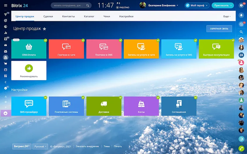Open the SMS-провайдер settings tile
The height and width of the screenshot is (154, 247).
coord(29,106)
